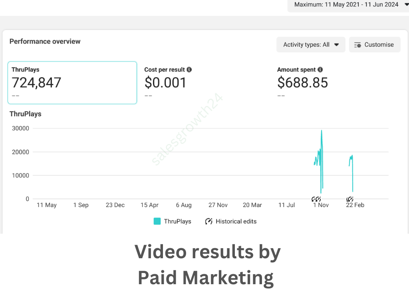
Task: Click the Historical edits legend label
Action: click(236, 221)
